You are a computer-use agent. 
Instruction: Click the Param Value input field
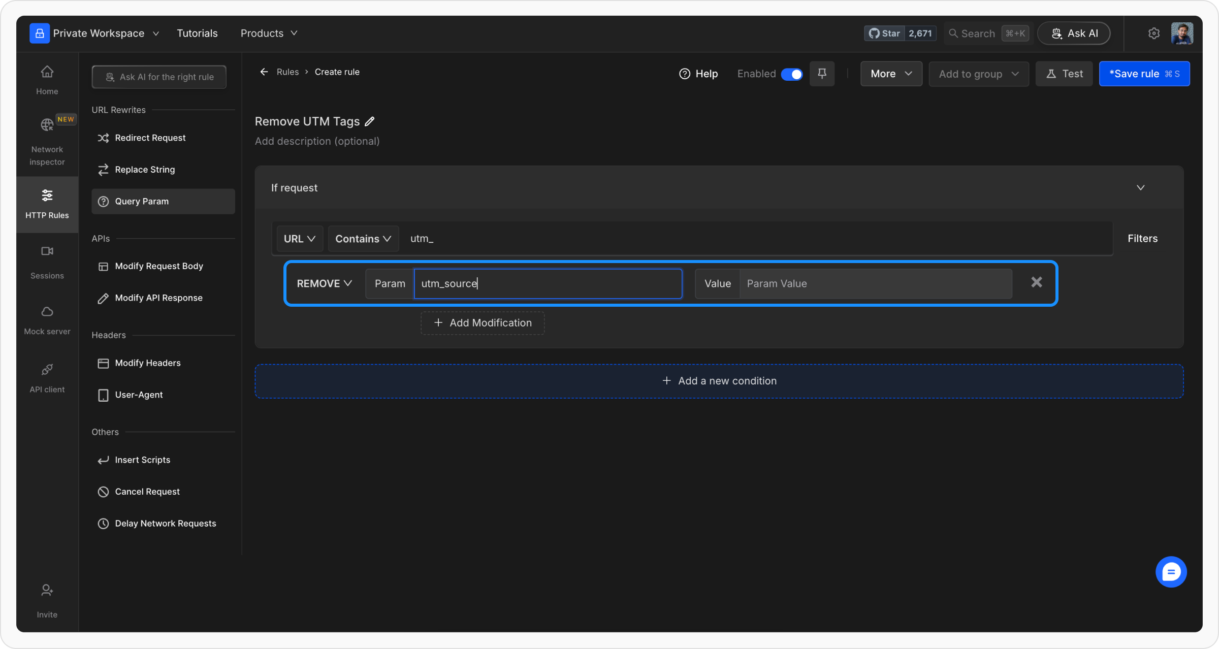(x=875, y=284)
